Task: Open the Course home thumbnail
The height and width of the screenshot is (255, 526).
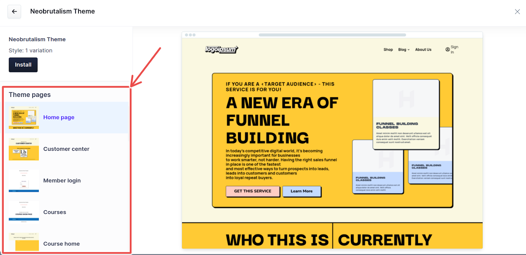Action: pos(24,242)
